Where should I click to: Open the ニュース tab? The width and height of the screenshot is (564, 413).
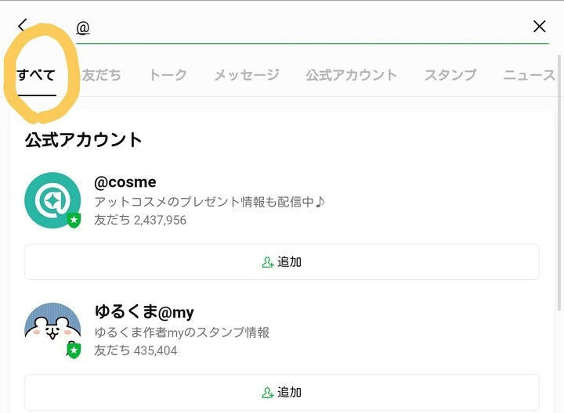click(530, 75)
